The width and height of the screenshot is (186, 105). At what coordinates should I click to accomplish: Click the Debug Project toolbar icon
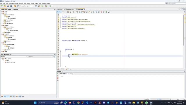pyautogui.click(x=46, y=6)
